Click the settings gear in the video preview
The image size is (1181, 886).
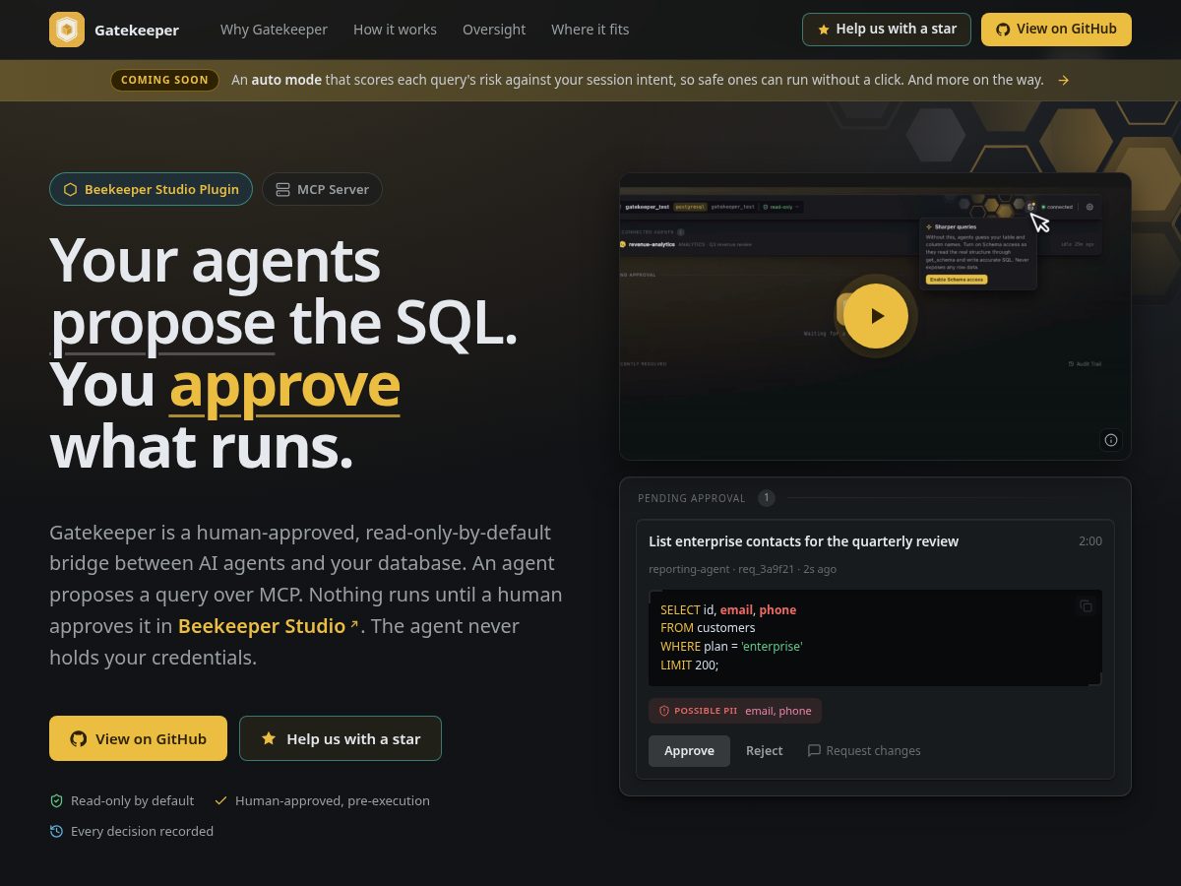1089,207
